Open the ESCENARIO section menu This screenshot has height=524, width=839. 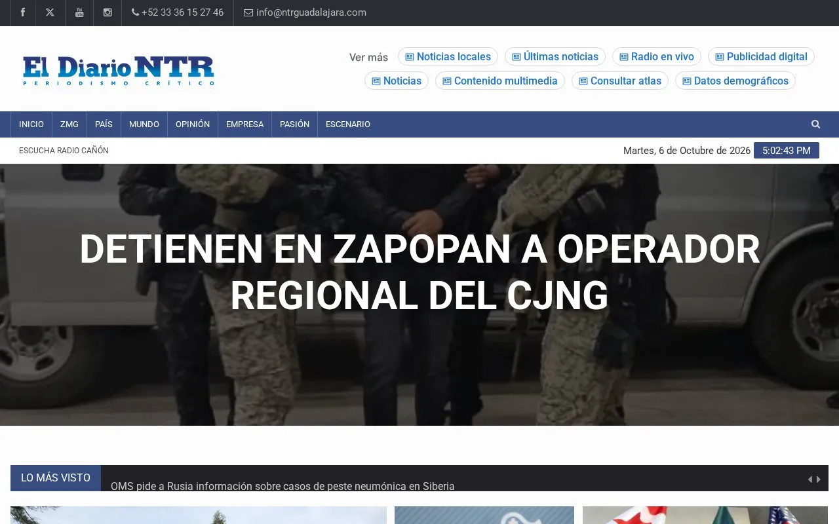point(348,124)
